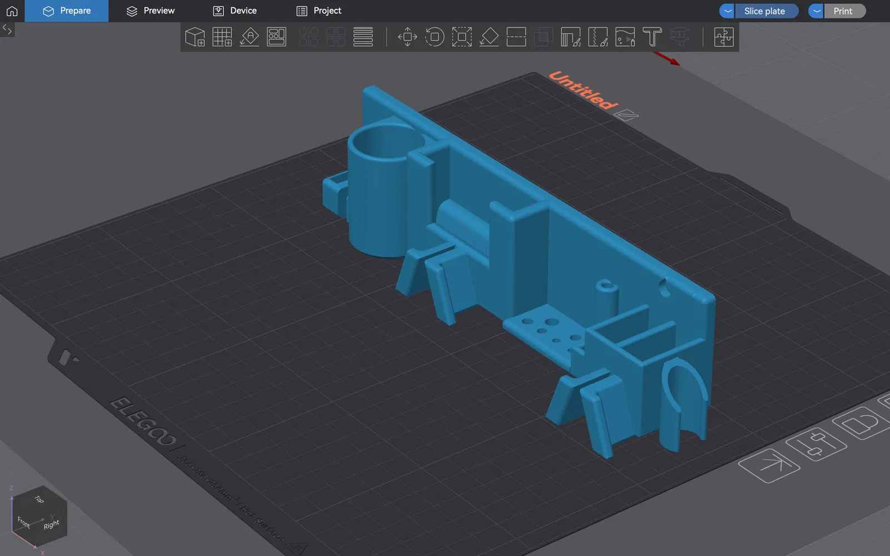
Task: Select the Lay on face tool
Action: 489,37
